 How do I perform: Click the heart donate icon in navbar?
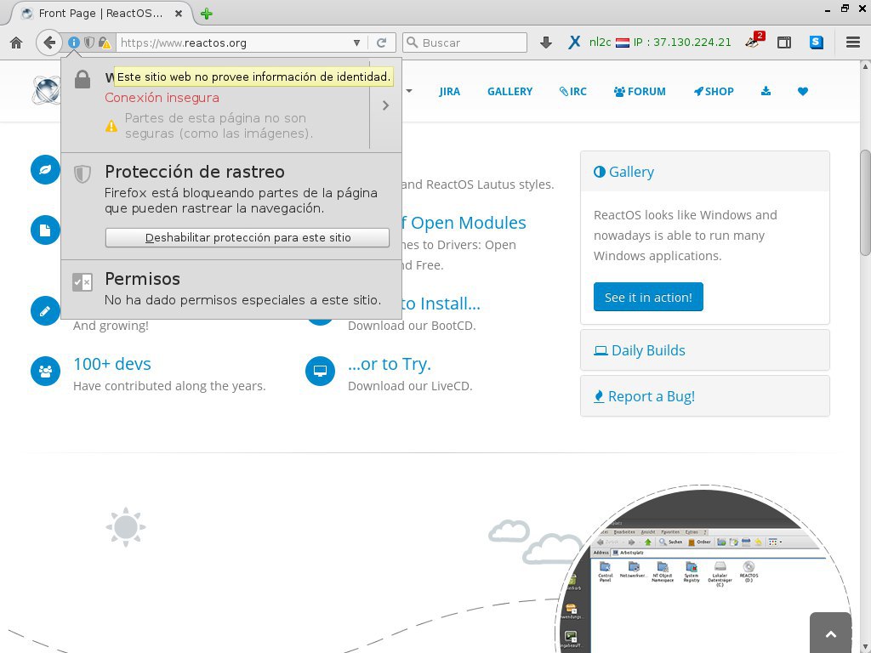803,91
